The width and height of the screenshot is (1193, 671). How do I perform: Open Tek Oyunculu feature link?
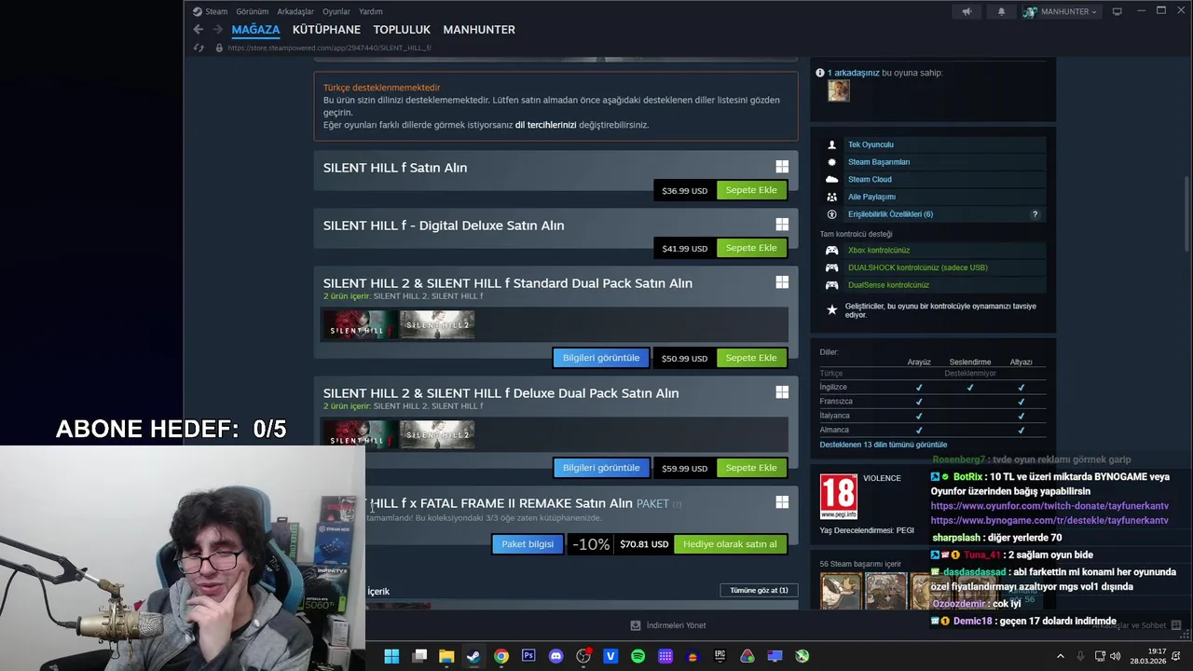pyautogui.click(x=871, y=144)
